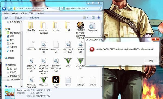
Task: Open the runtime-download folder
Action: (x=43, y=28)
